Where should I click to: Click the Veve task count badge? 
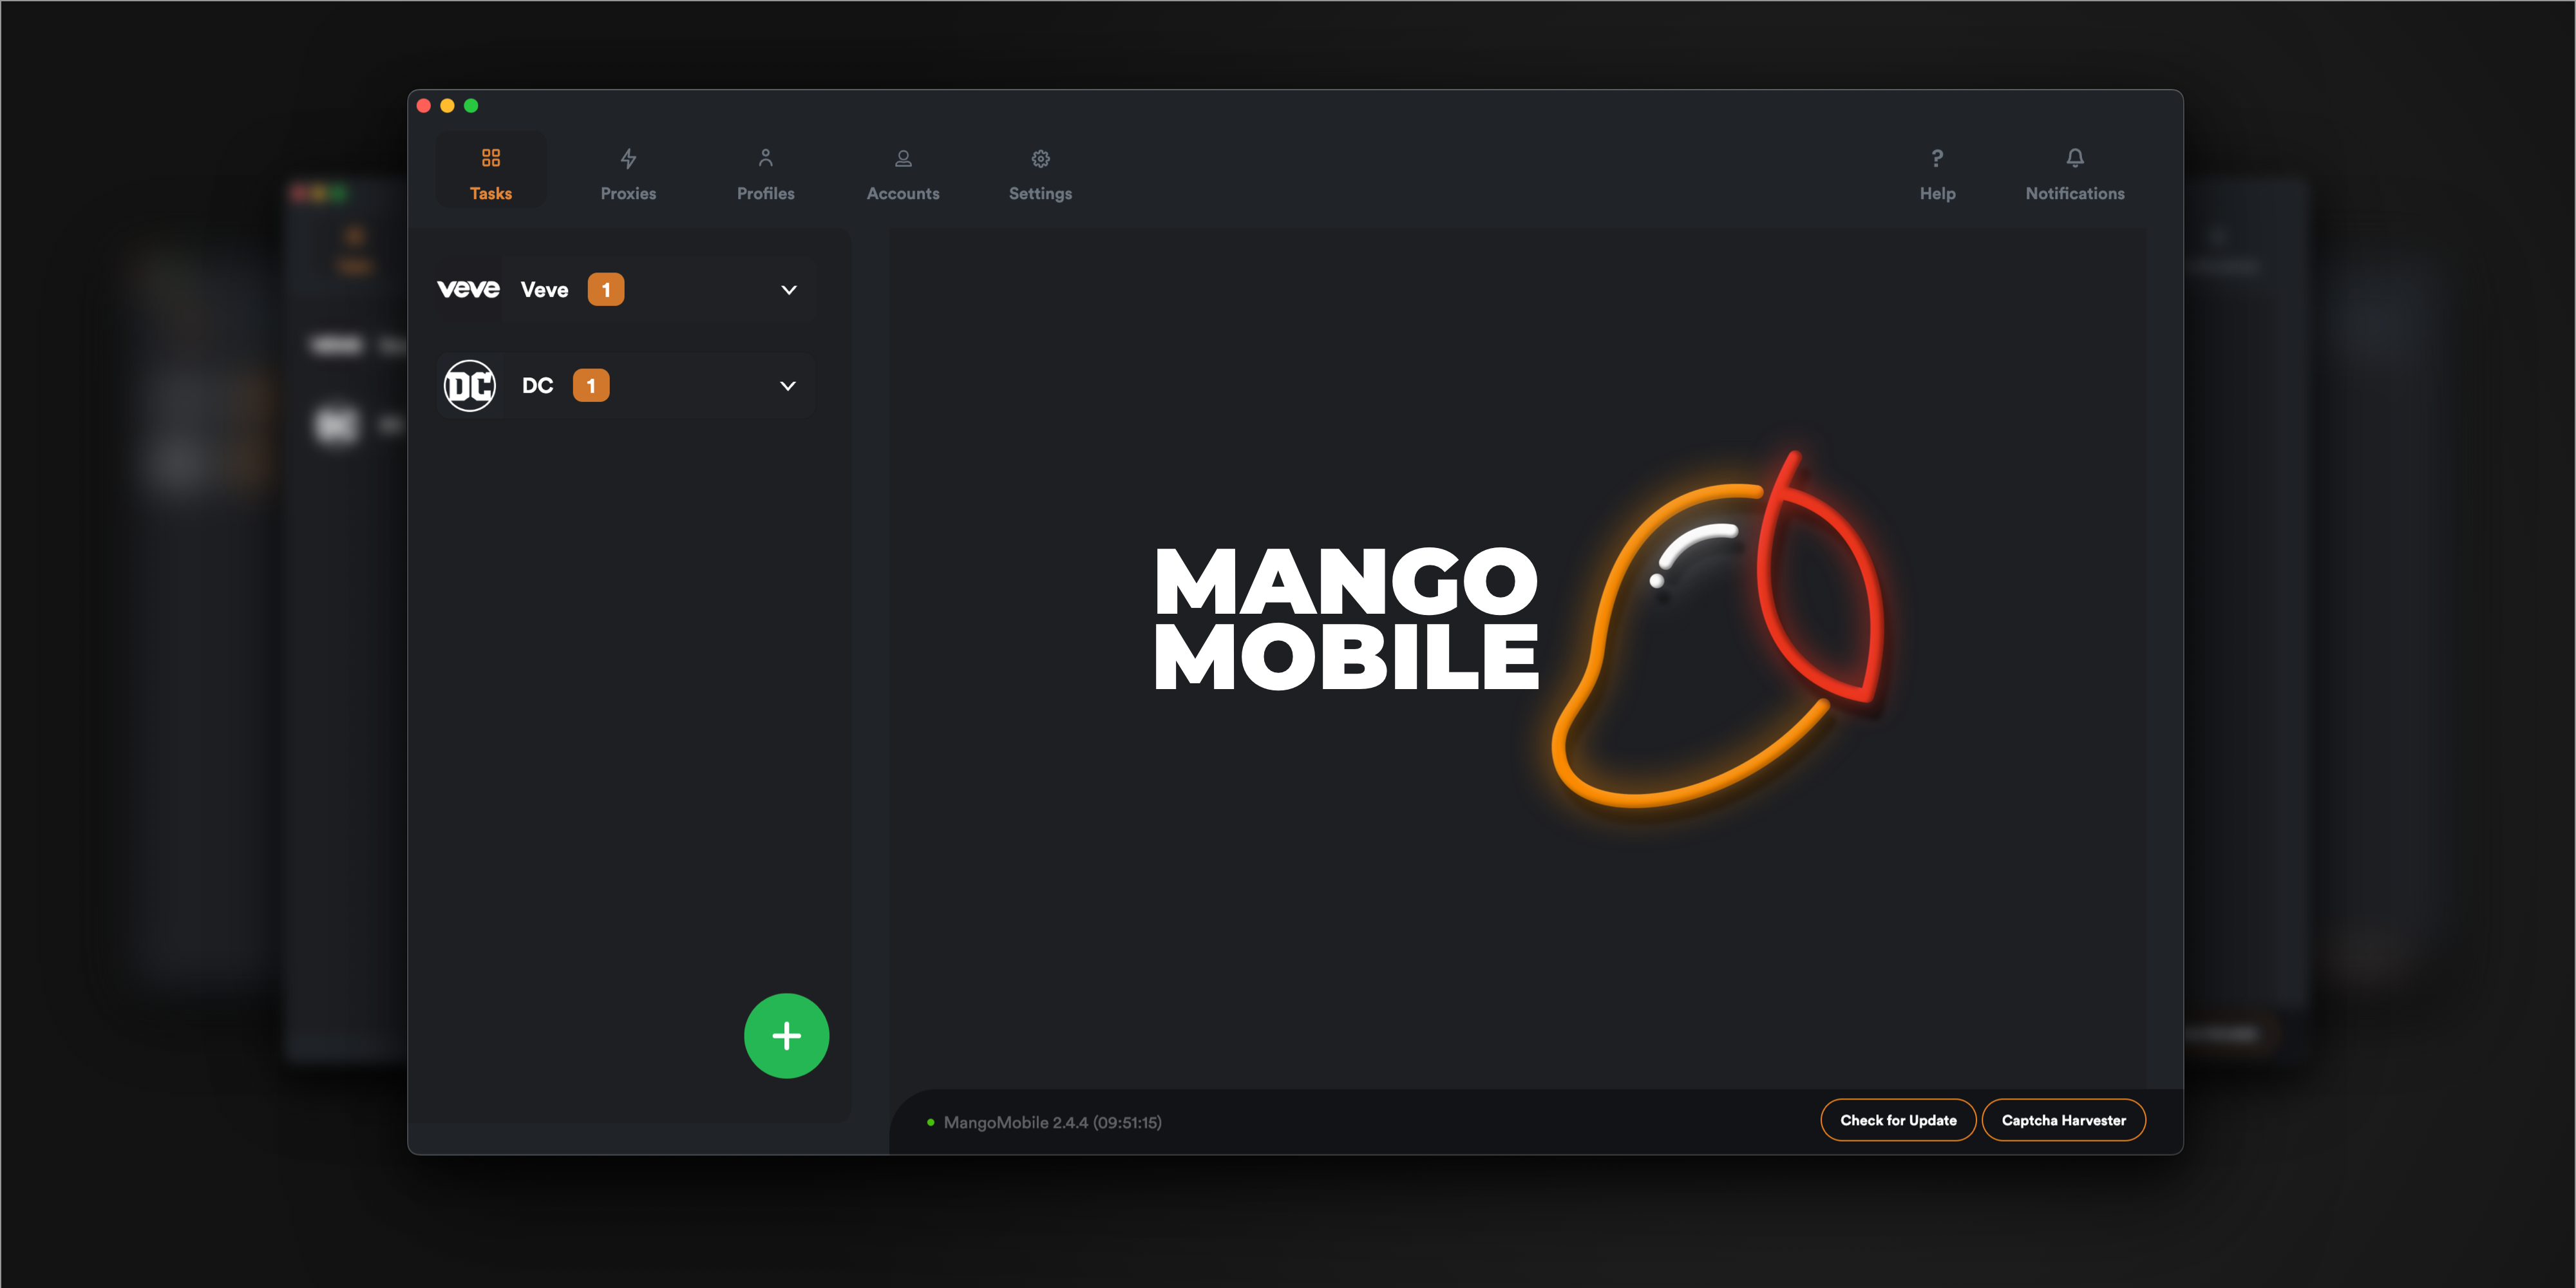(606, 290)
